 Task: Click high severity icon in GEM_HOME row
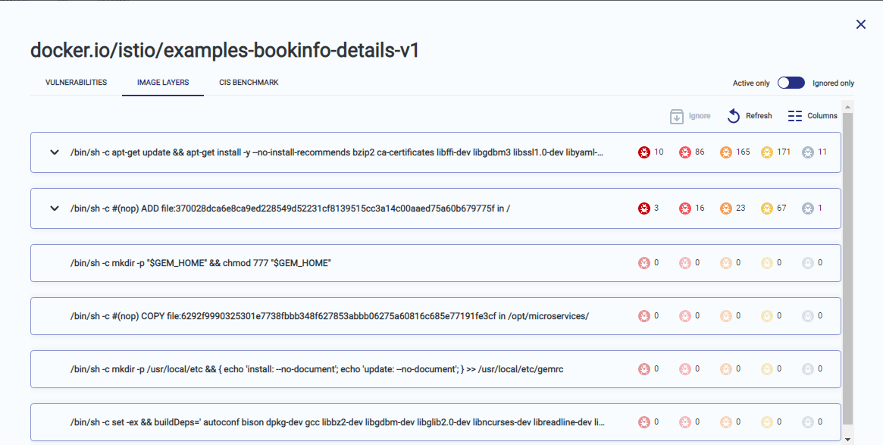click(x=684, y=263)
